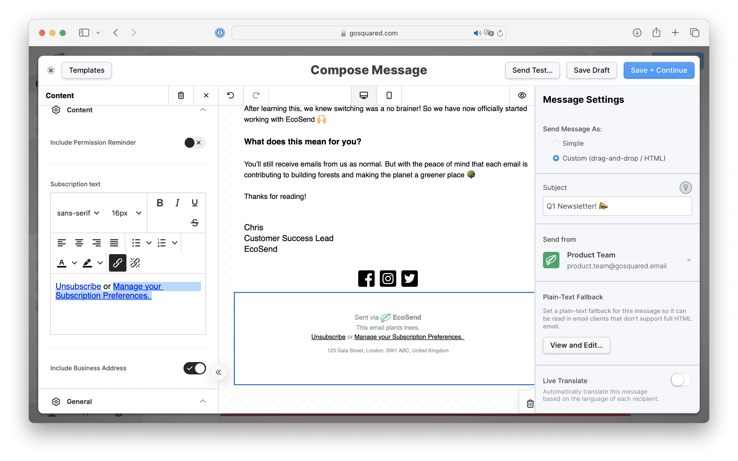The width and height of the screenshot is (738, 461).
Task: Justify subscription text
Action: (x=114, y=243)
